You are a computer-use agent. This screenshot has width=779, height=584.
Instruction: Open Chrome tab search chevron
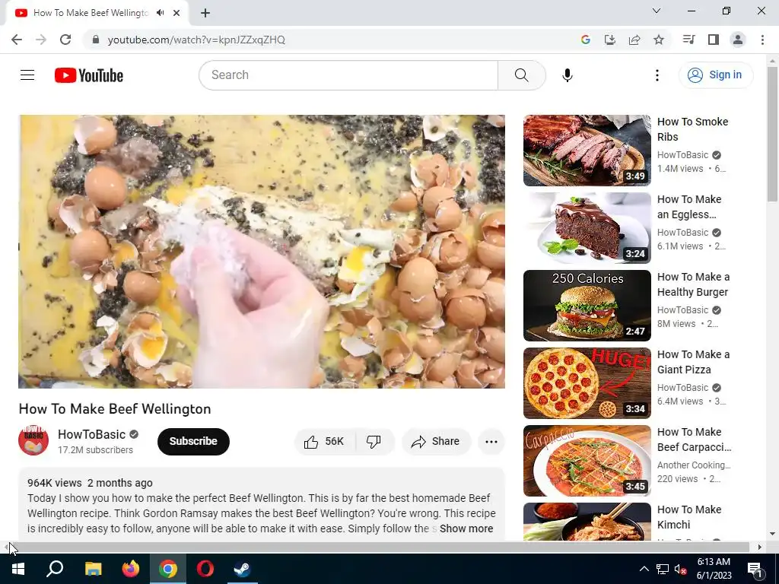(x=657, y=11)
